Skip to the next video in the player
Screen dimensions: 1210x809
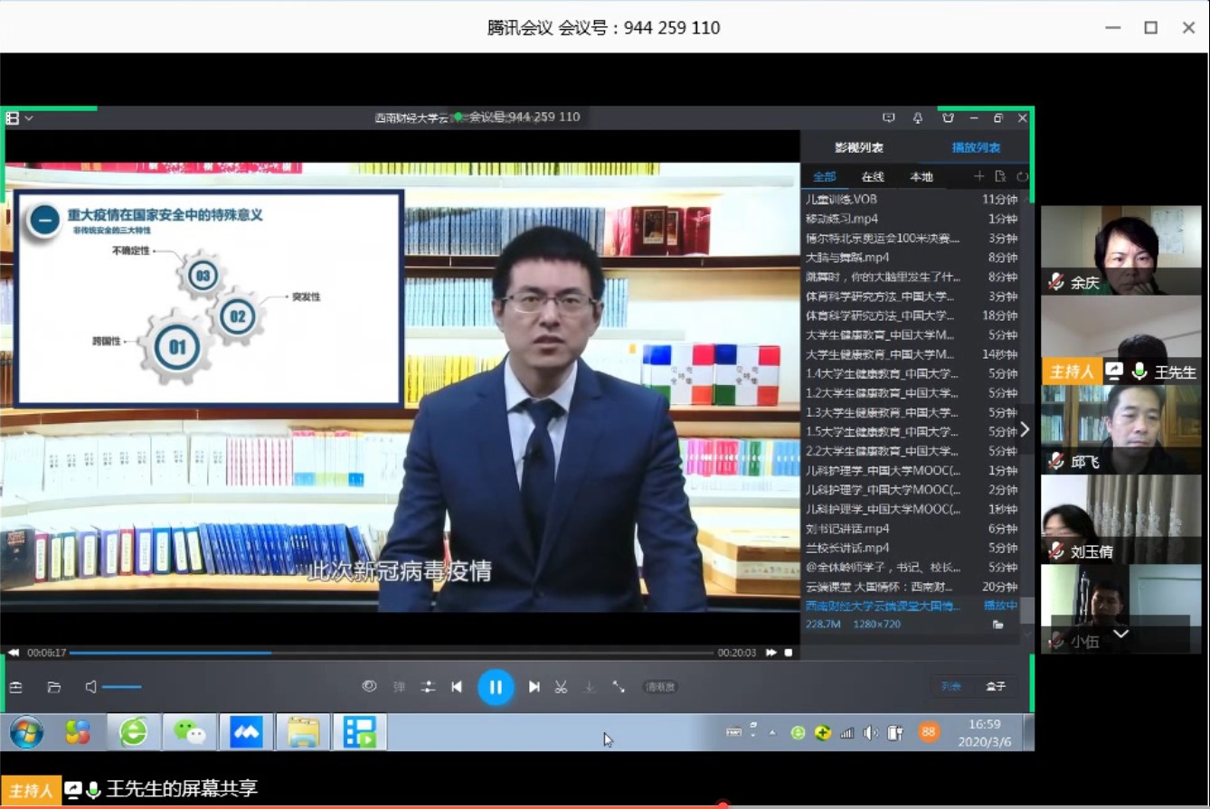534,687
